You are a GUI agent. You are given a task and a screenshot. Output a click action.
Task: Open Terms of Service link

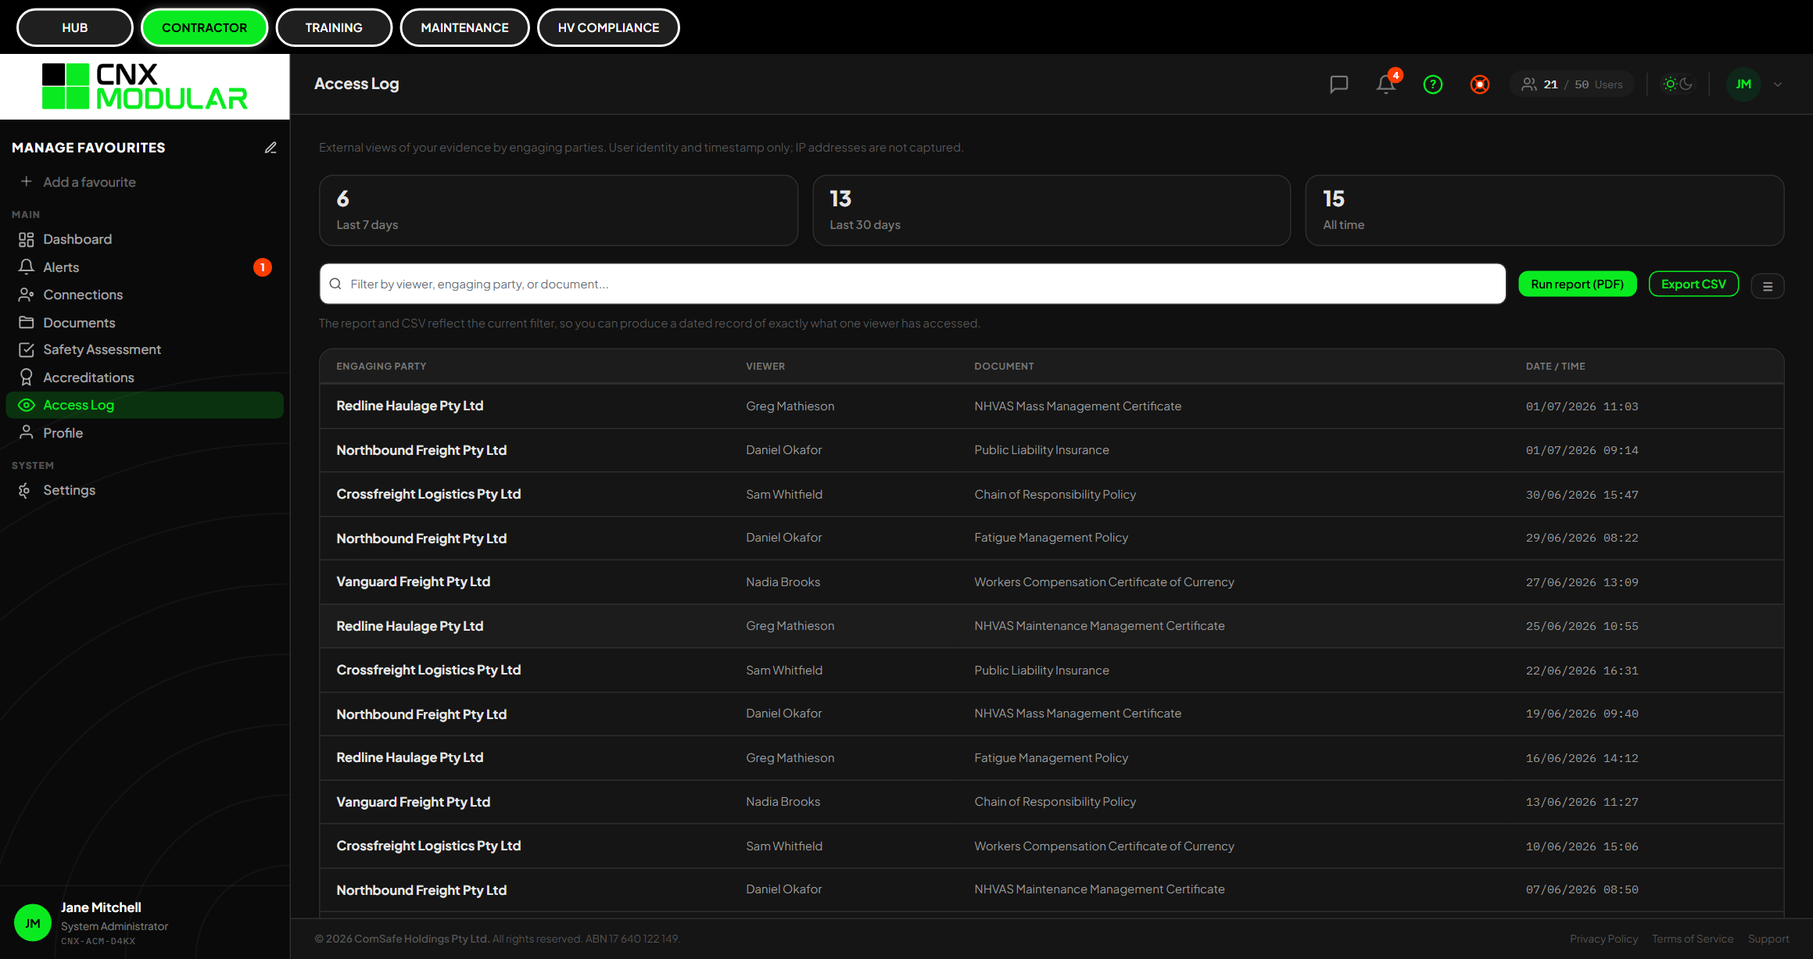[x=1692, y=939]
